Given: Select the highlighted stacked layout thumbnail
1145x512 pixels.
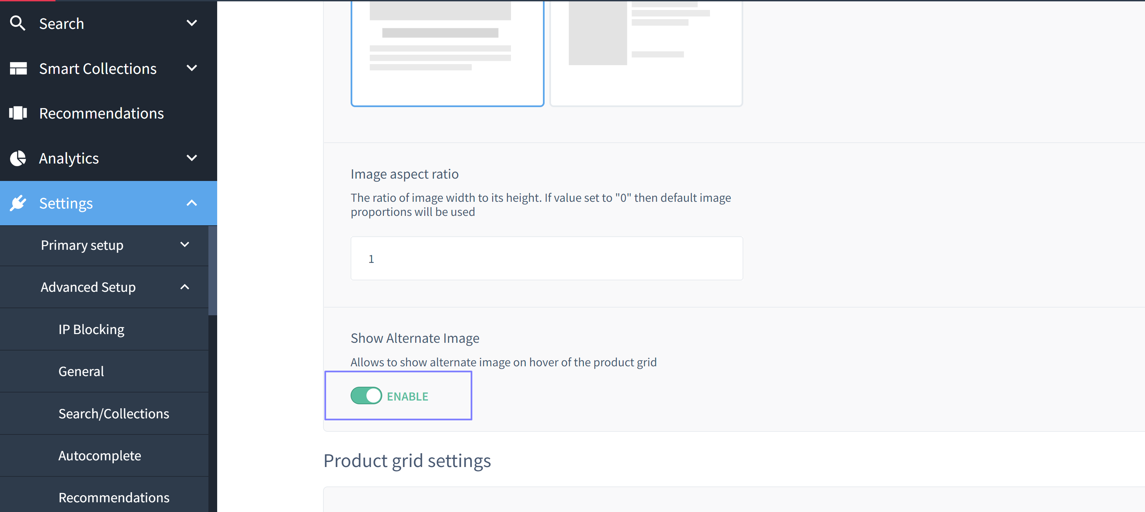Looking at the screenshot, I should 447,53.
